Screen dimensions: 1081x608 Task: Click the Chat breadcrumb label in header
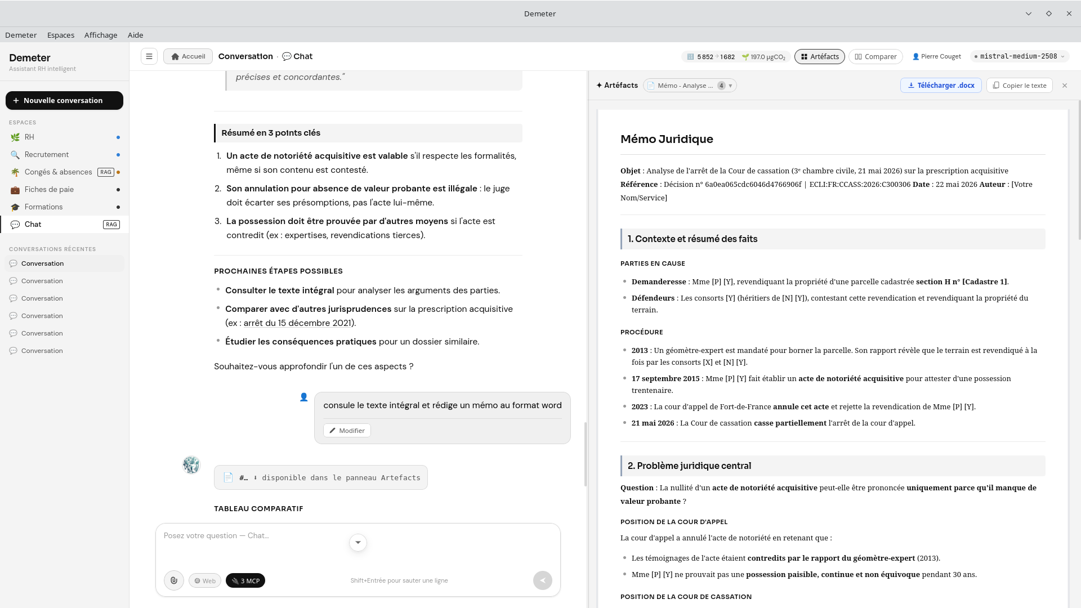point(297,56)
